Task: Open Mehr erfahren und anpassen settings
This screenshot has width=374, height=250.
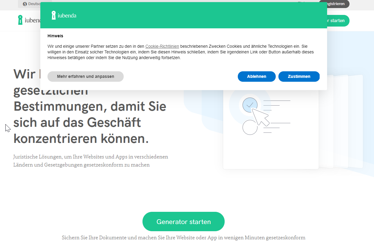Action: (x=85, y=76)
